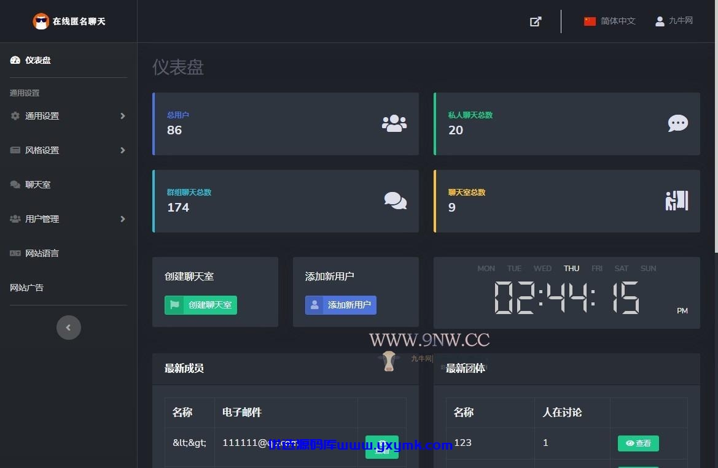Click the flag icon on 创建聊天室 button
The height and width of the screenshot is (468, 718).
pyautogui.click(x=174, y=305)
